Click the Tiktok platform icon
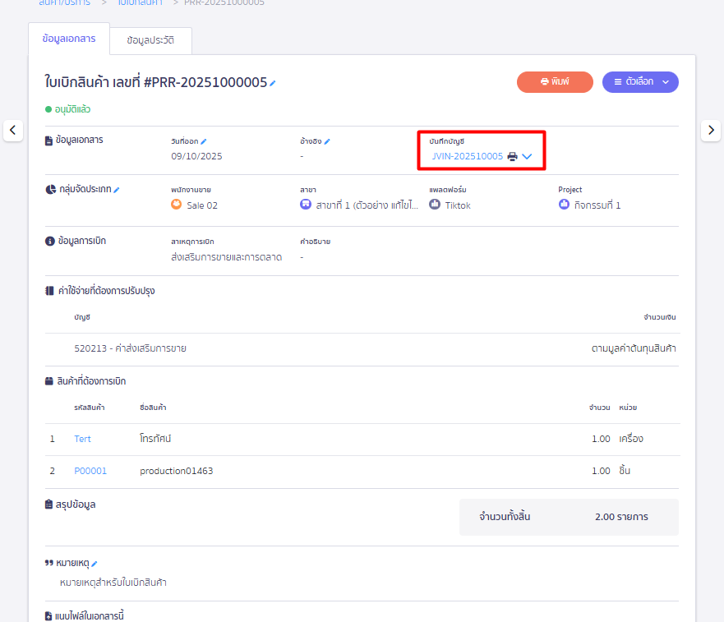Screen dimensions: 724x622 coord(434,205)
